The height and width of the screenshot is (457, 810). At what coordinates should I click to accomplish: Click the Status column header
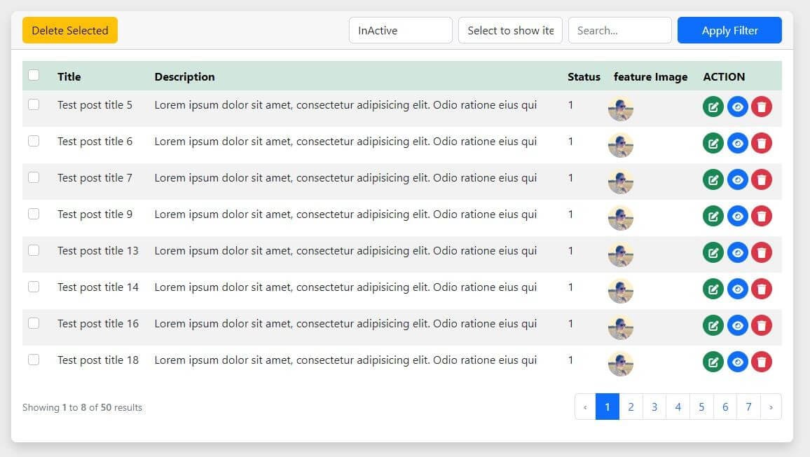coord(584,76)
